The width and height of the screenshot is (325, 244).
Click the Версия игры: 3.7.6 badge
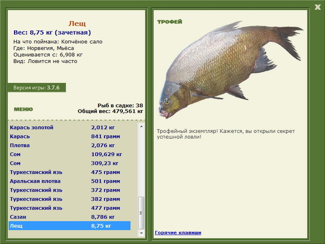click(37, 87)
